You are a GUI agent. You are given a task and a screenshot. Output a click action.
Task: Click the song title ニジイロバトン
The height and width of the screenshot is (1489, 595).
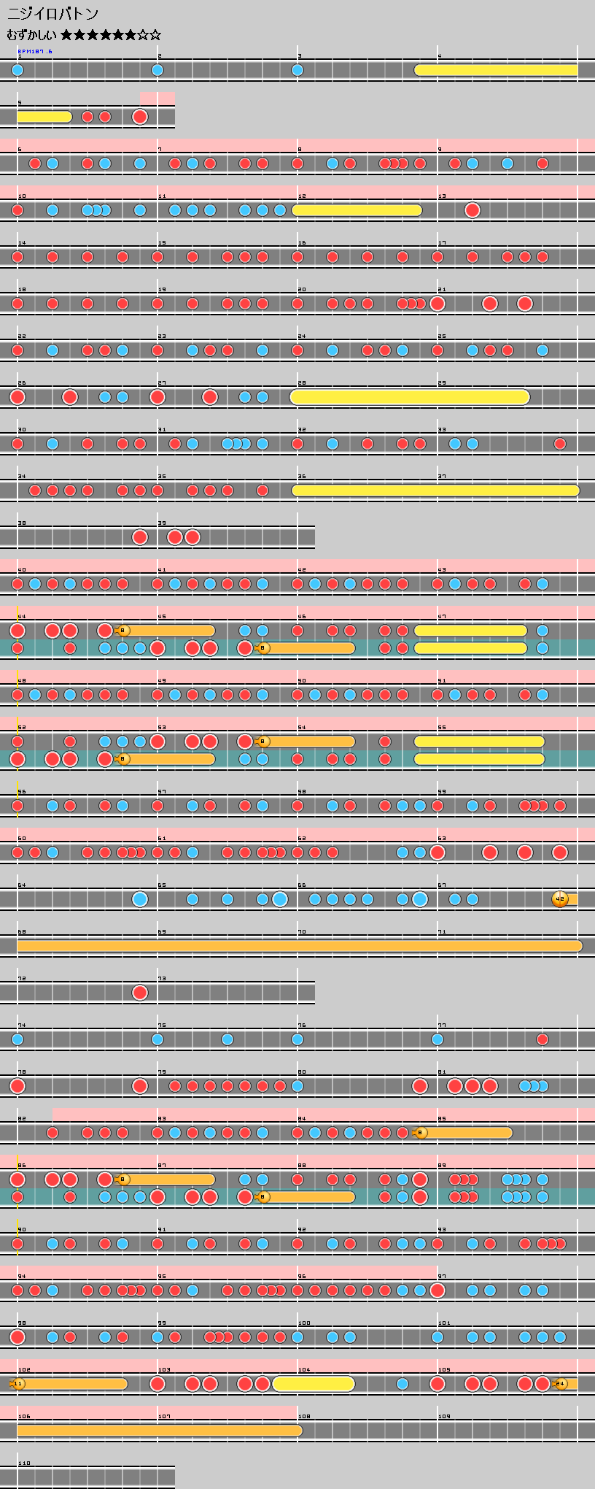coord(52,14)
